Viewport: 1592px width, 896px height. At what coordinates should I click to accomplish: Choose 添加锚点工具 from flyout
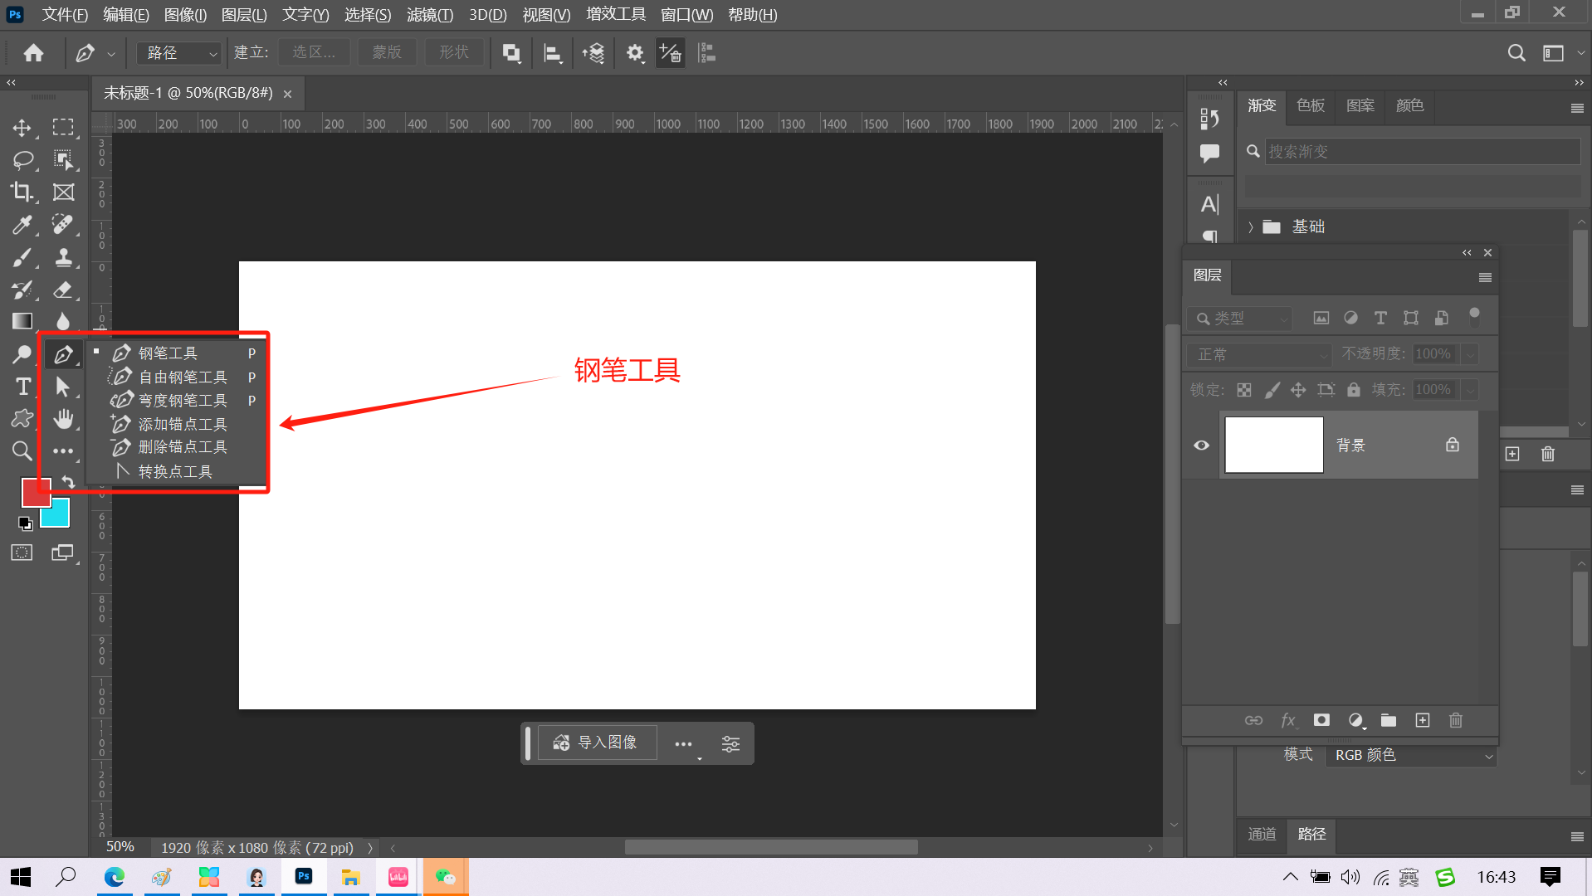click(182, 424)
